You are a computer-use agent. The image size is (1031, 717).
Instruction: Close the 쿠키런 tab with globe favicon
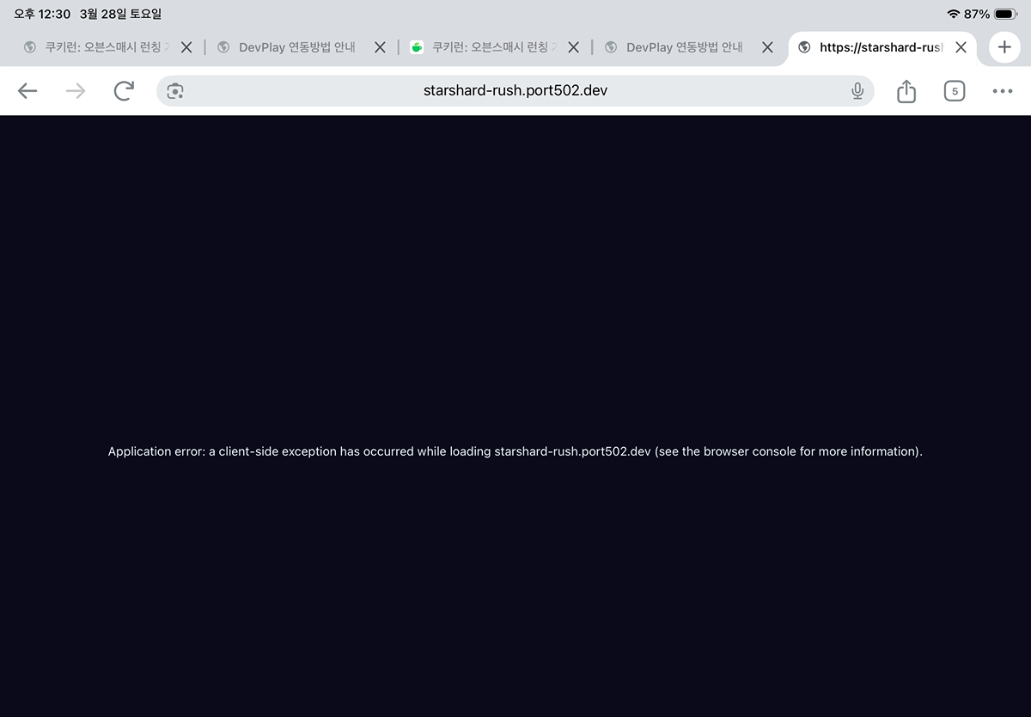pos(186,47)
